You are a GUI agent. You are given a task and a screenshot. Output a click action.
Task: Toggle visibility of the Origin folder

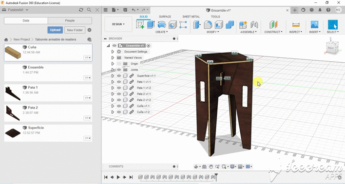pyautogui.click(x=119, y=64)
